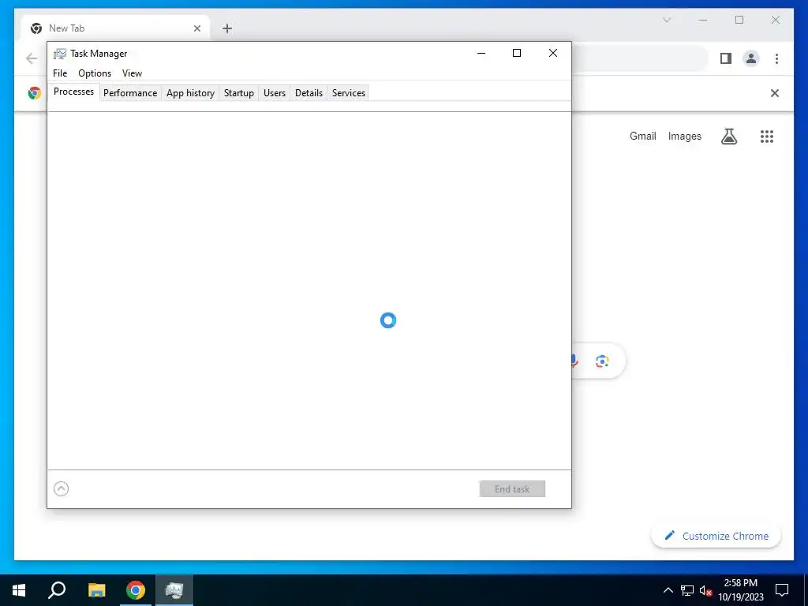Click the End task button

click(511, 489)
